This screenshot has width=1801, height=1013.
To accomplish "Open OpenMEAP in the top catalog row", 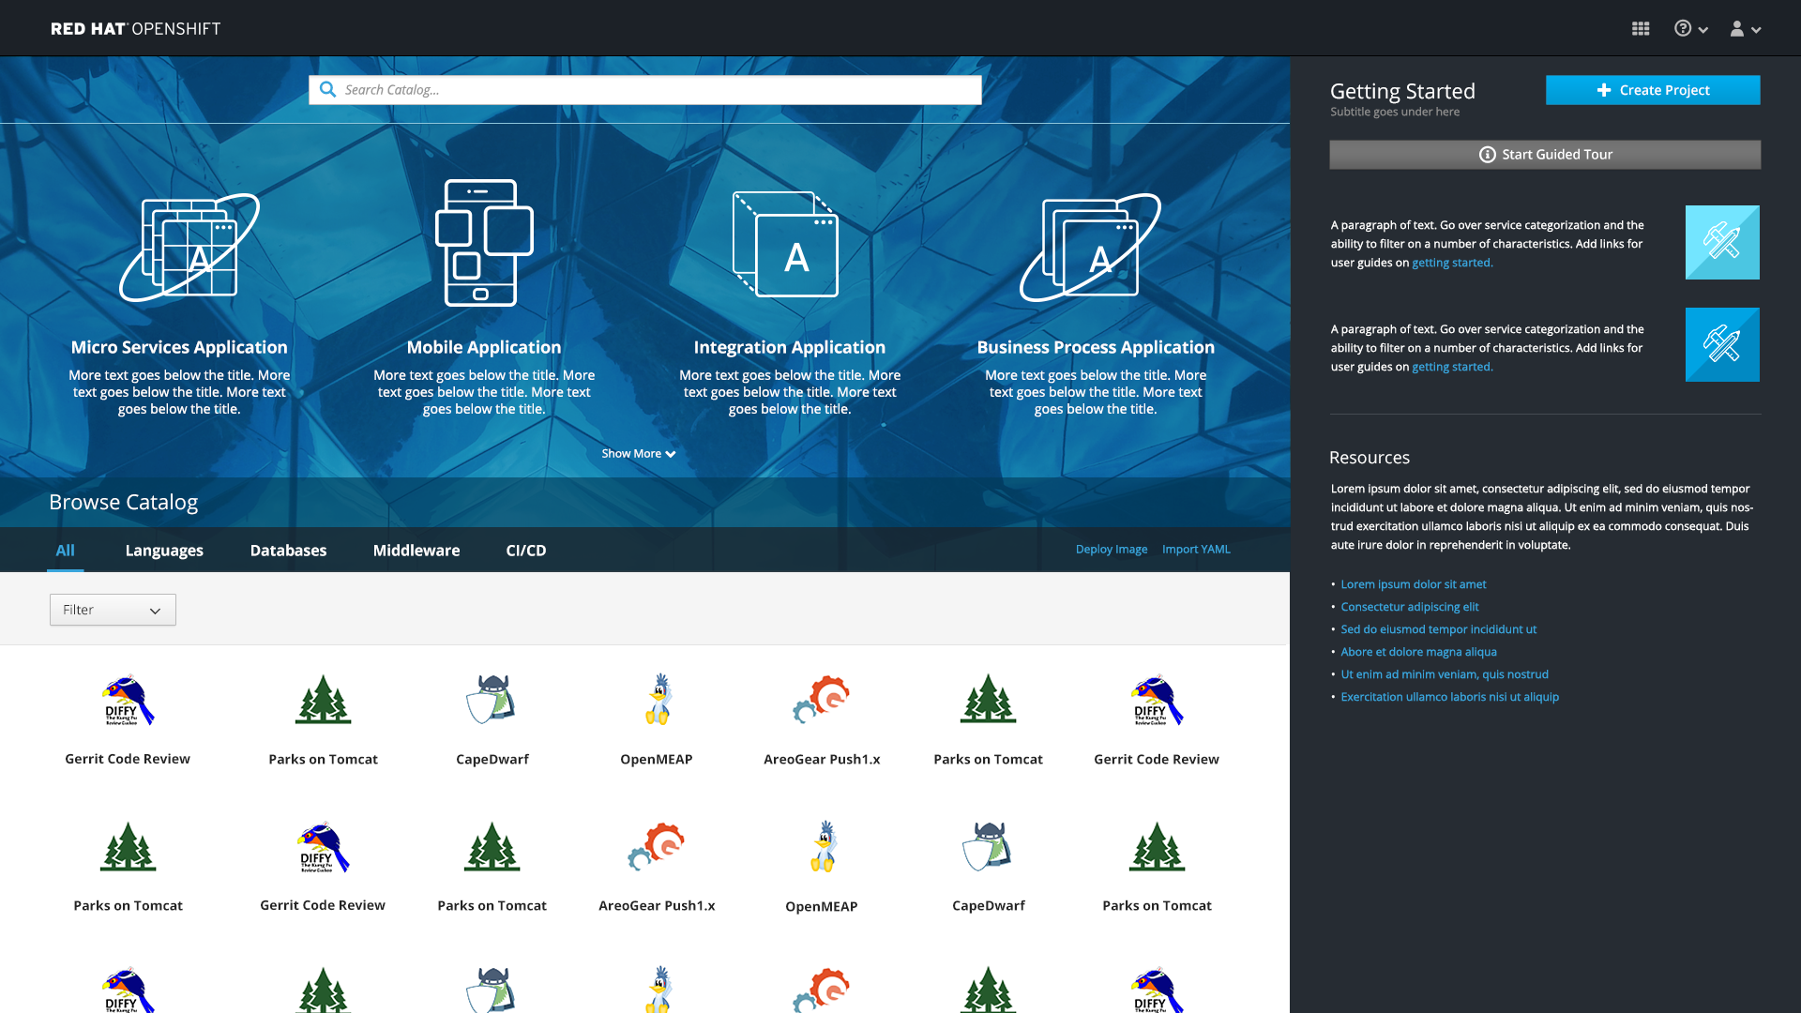I will [x=657, y=719].
